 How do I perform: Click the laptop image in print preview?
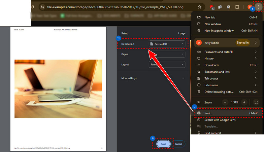[58, 89]
